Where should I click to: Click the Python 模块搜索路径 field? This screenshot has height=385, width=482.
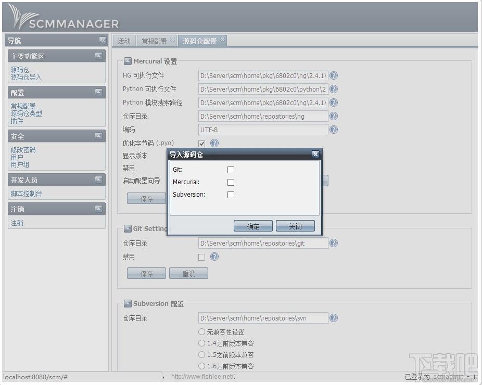263,102
